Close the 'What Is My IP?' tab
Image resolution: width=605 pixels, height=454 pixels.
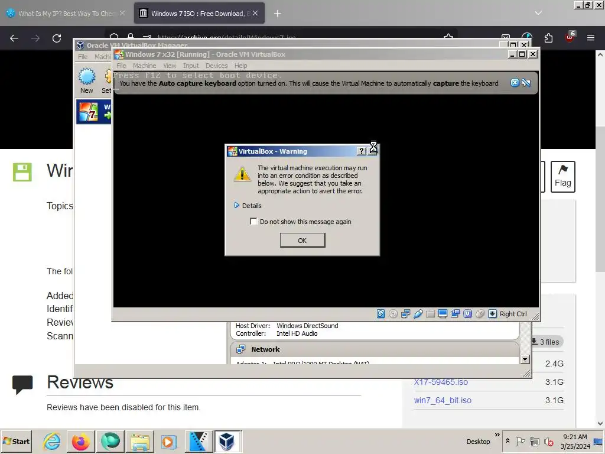122,13
